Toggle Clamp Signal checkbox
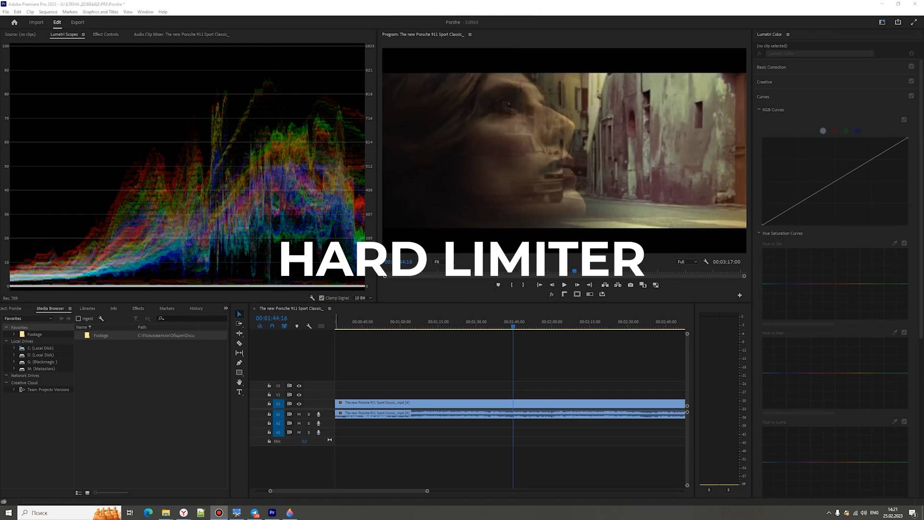 coord(321,298)
